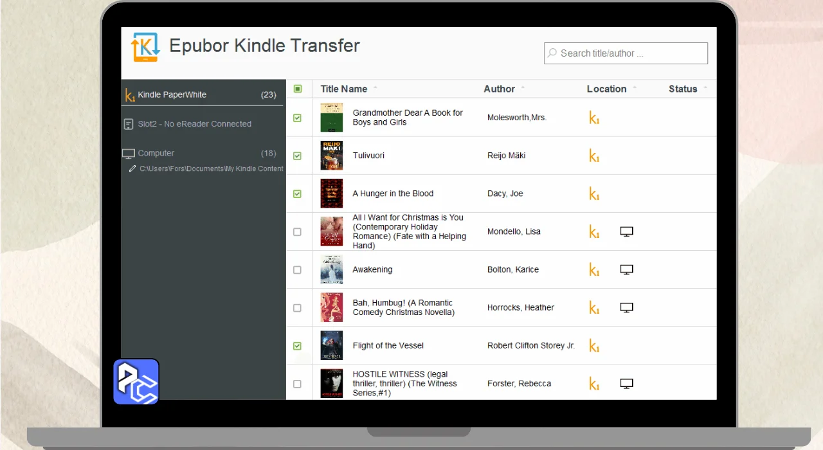Click the pencil edit-path icon
This screenshot has width=823, height=450.
coord(132,168)
